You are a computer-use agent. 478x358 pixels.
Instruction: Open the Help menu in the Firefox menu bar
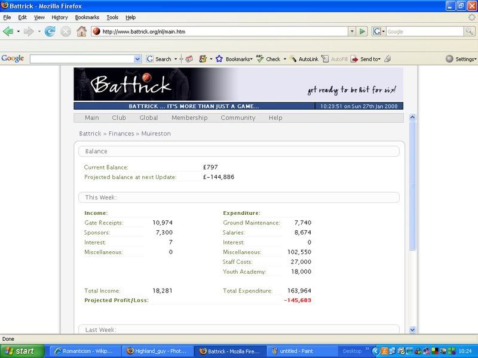pos(130,17)
